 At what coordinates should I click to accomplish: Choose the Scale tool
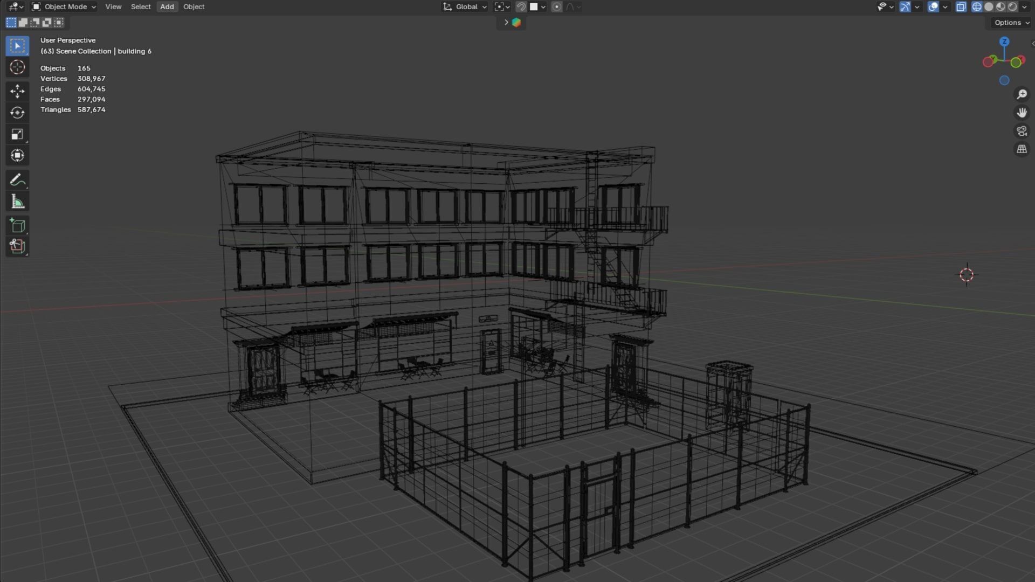tap(17, 134)
